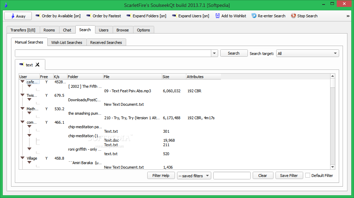Select the 4528... K/s speed value
354x198 pixels.
[x=60, y=82]
